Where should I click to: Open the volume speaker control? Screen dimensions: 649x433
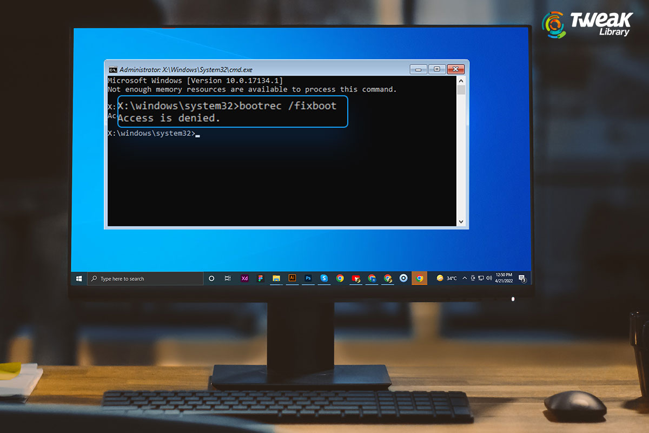tap(489, 278)
